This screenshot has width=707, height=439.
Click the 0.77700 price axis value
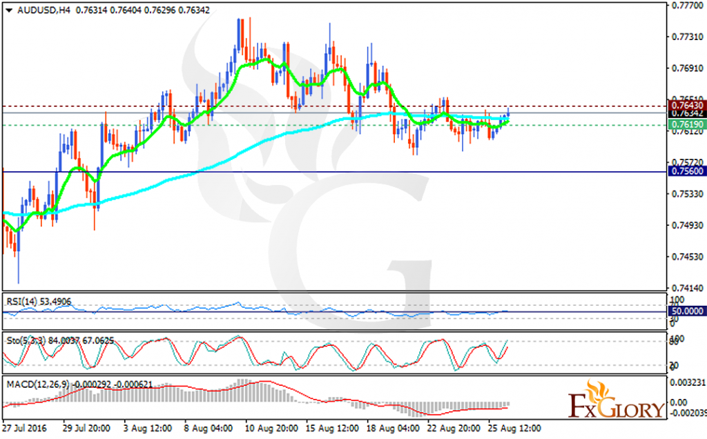click(x=687, y=6)
